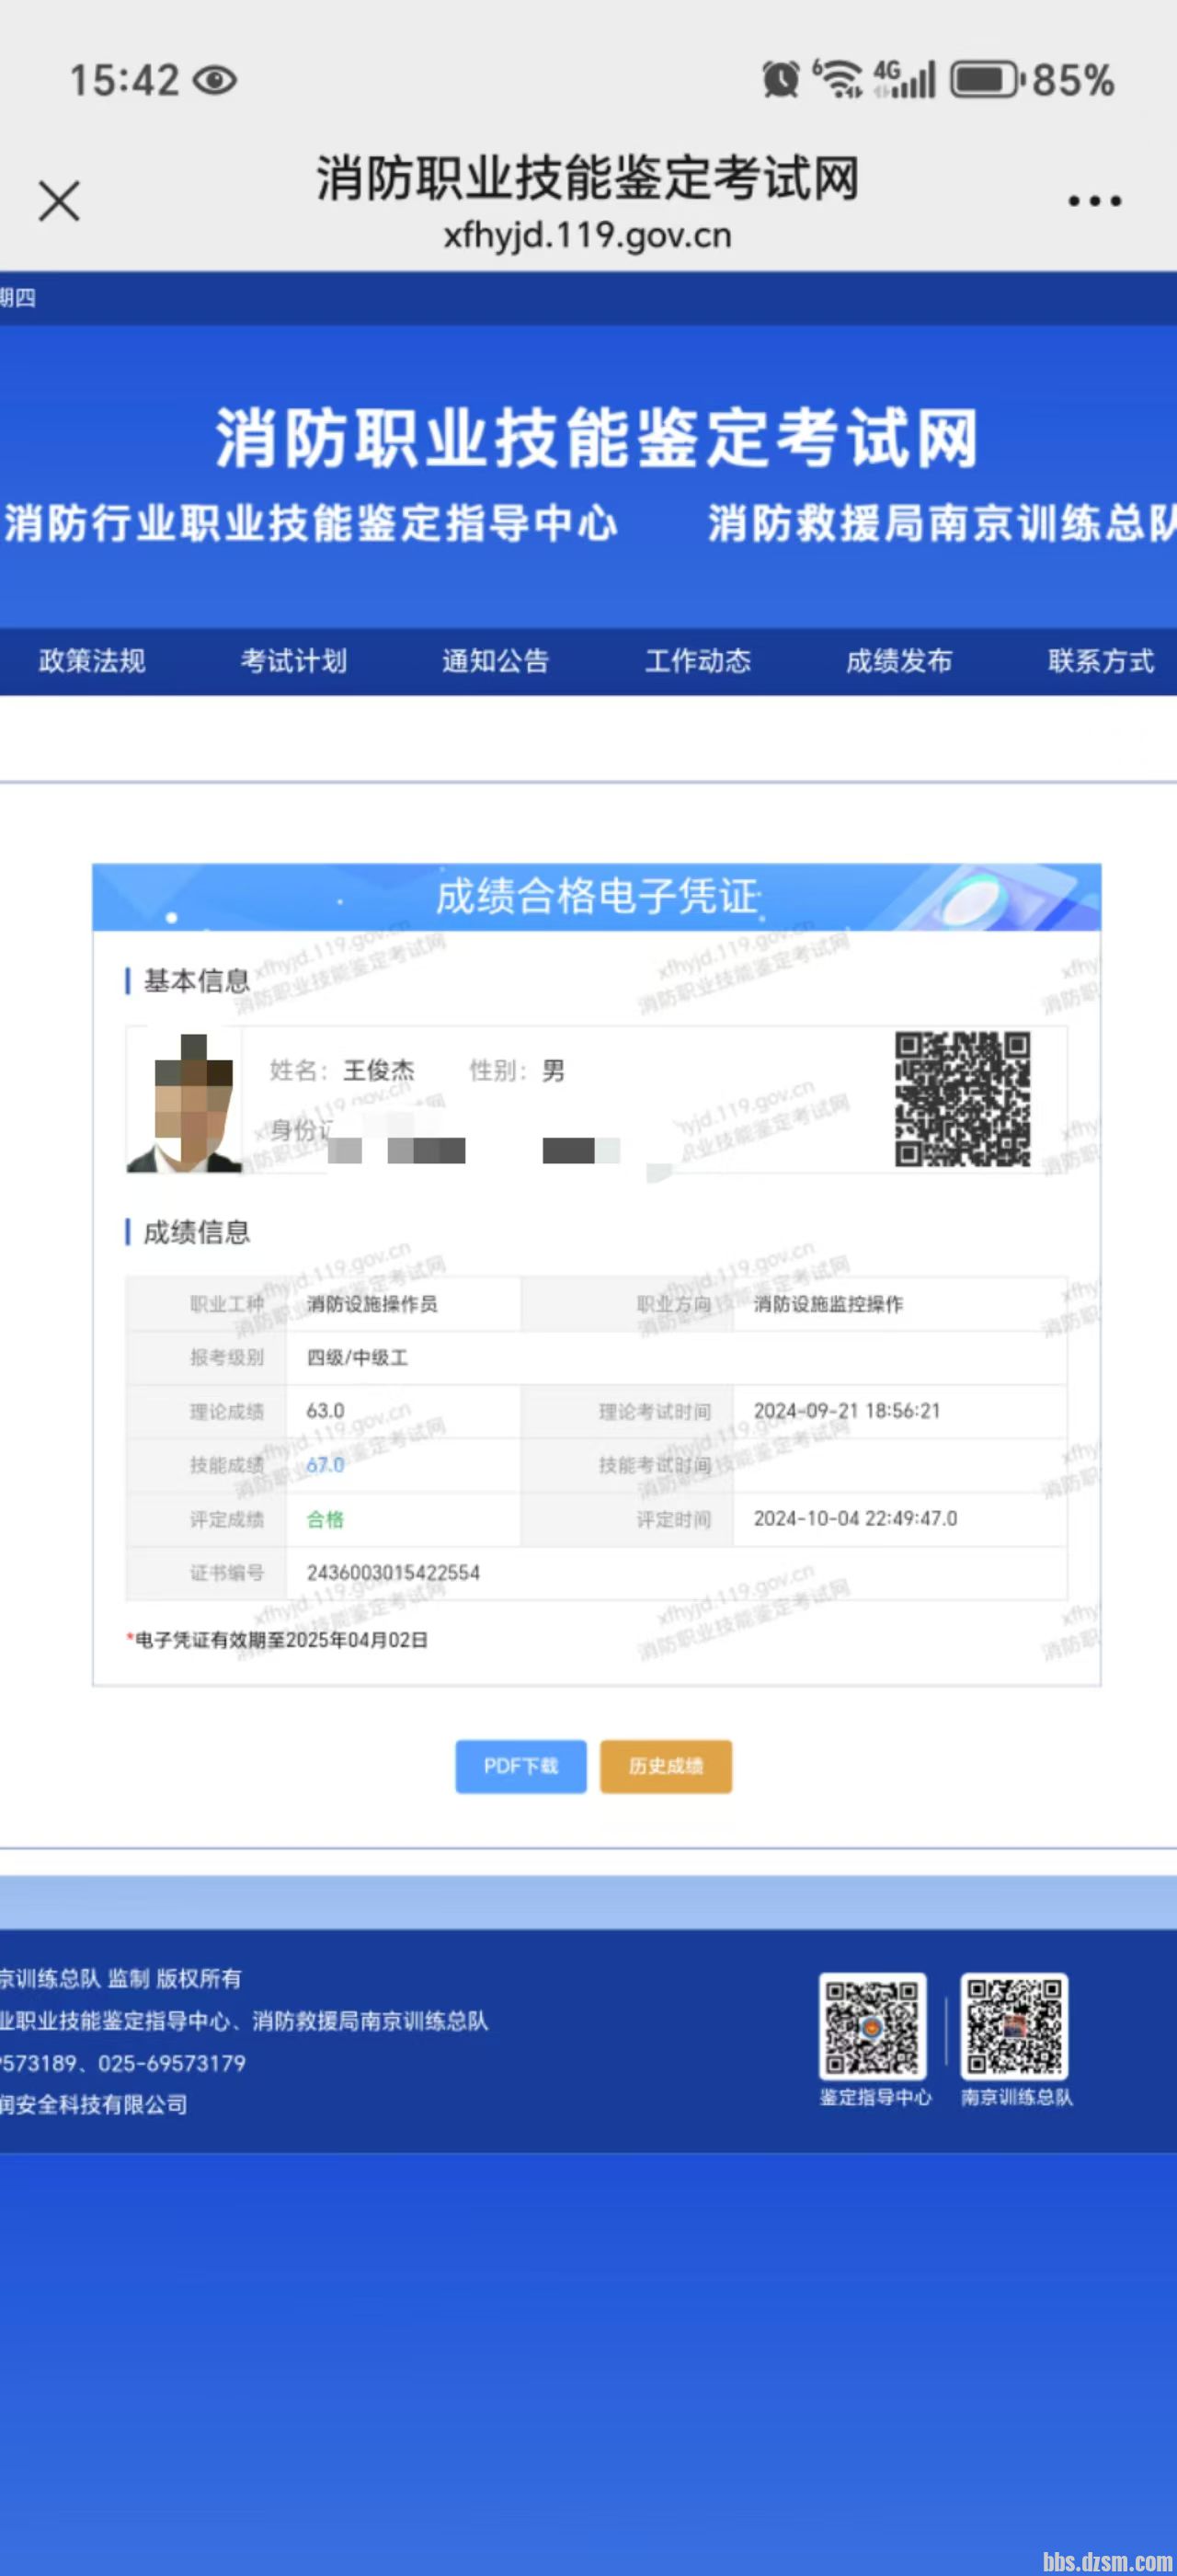Tap the xfhyjd.119.gov.cn address text
Screen dimensions: 1177x2576
point(588,236)
